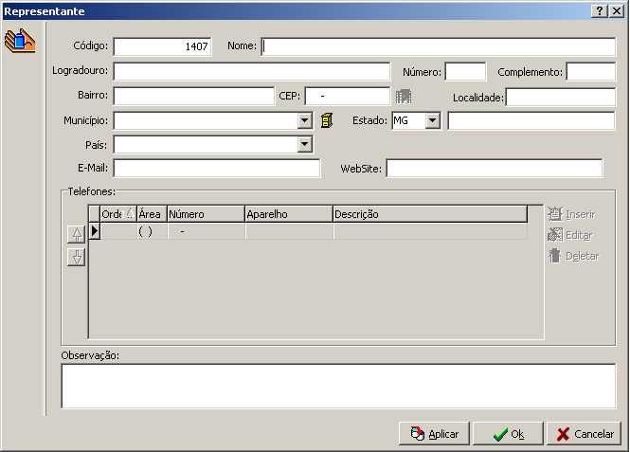Viewport: 630px width, 452px height.
Task: Move phone entry up with arrow
Action: point(76,235)
